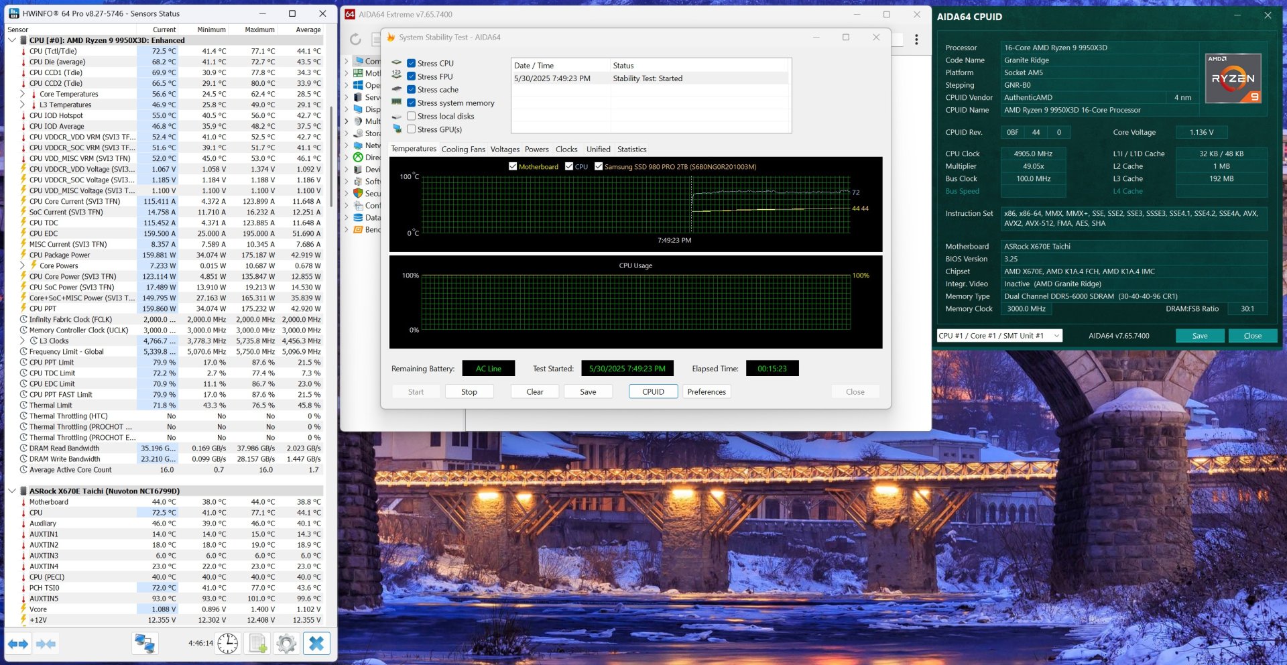Stop the running stability test
Viewport: 1287px width, 665px height.
[469, 391]
